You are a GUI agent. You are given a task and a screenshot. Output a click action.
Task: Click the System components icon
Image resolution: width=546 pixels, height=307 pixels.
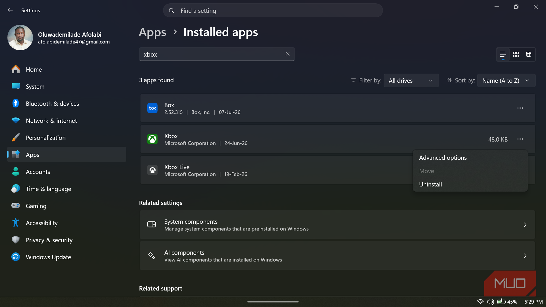pyautogui.click(x=152, y=225)
